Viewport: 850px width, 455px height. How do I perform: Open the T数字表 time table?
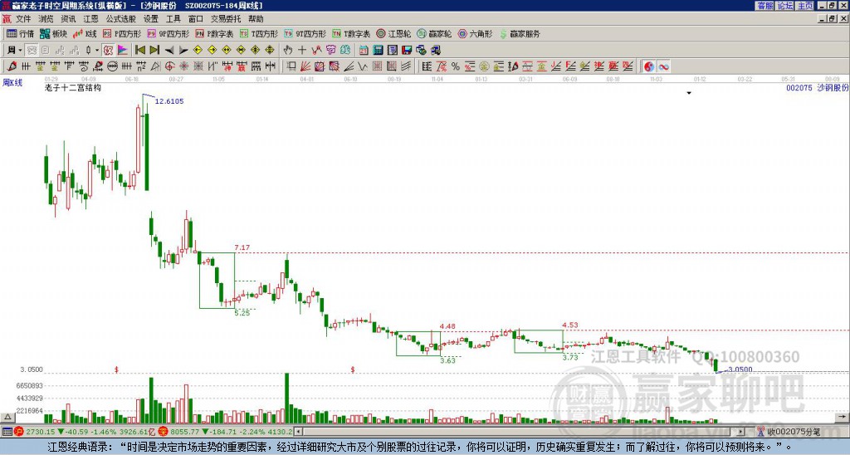[351, 33]
